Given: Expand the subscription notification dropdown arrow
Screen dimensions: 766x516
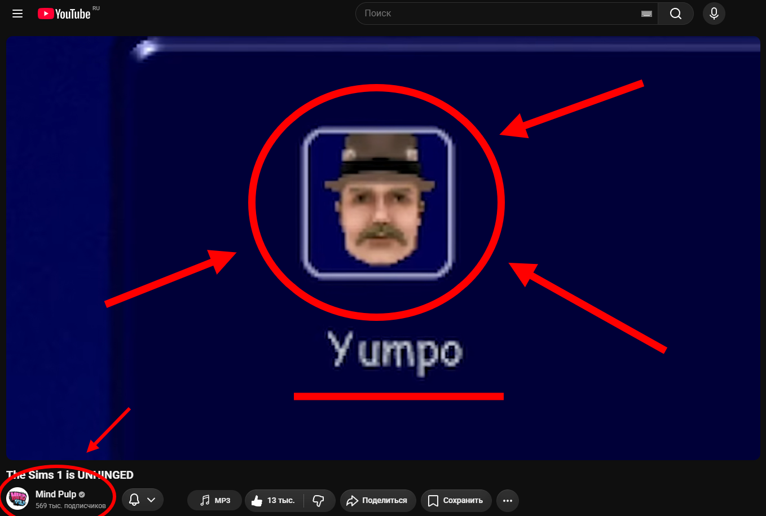Looking at the screenshot, I should [x=151, y=500].
